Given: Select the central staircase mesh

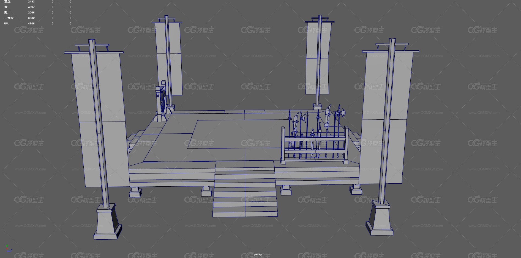Looking at the screenshot, I should pos(245,189).
